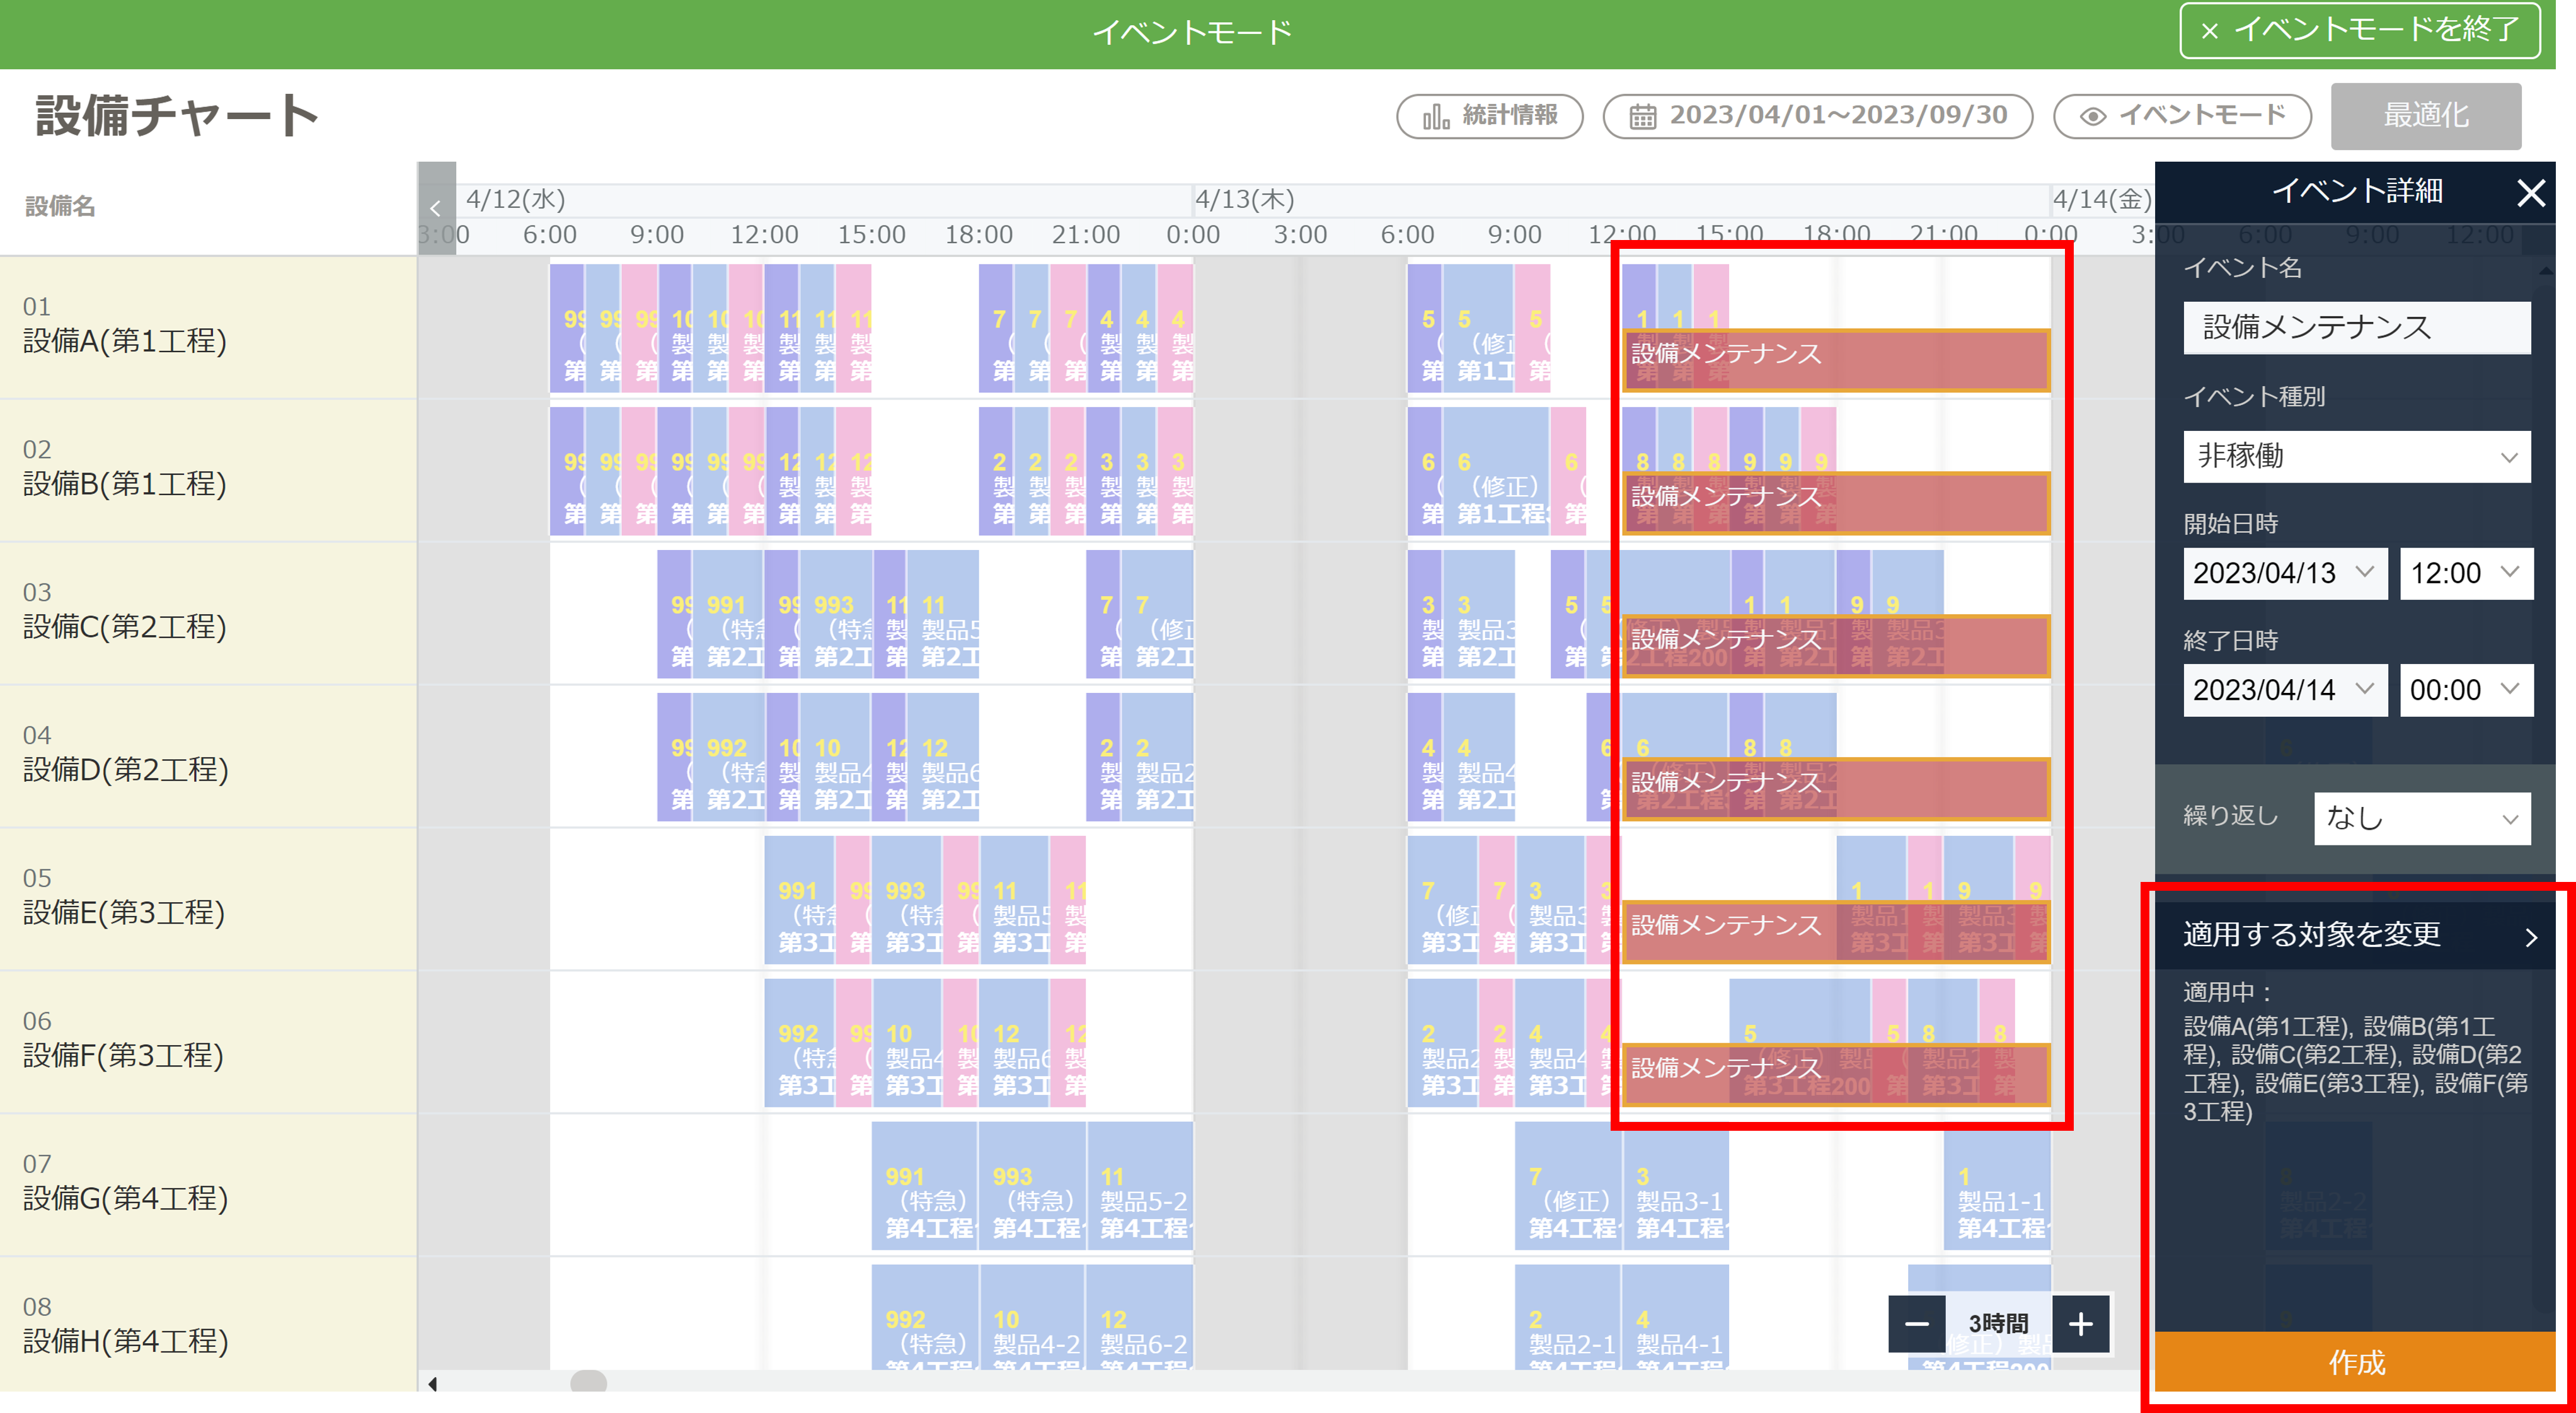Open end time dropdown 00:00
Image resolution: width=2576 pixels, height=1413 pixels.
click(2466, 690)
